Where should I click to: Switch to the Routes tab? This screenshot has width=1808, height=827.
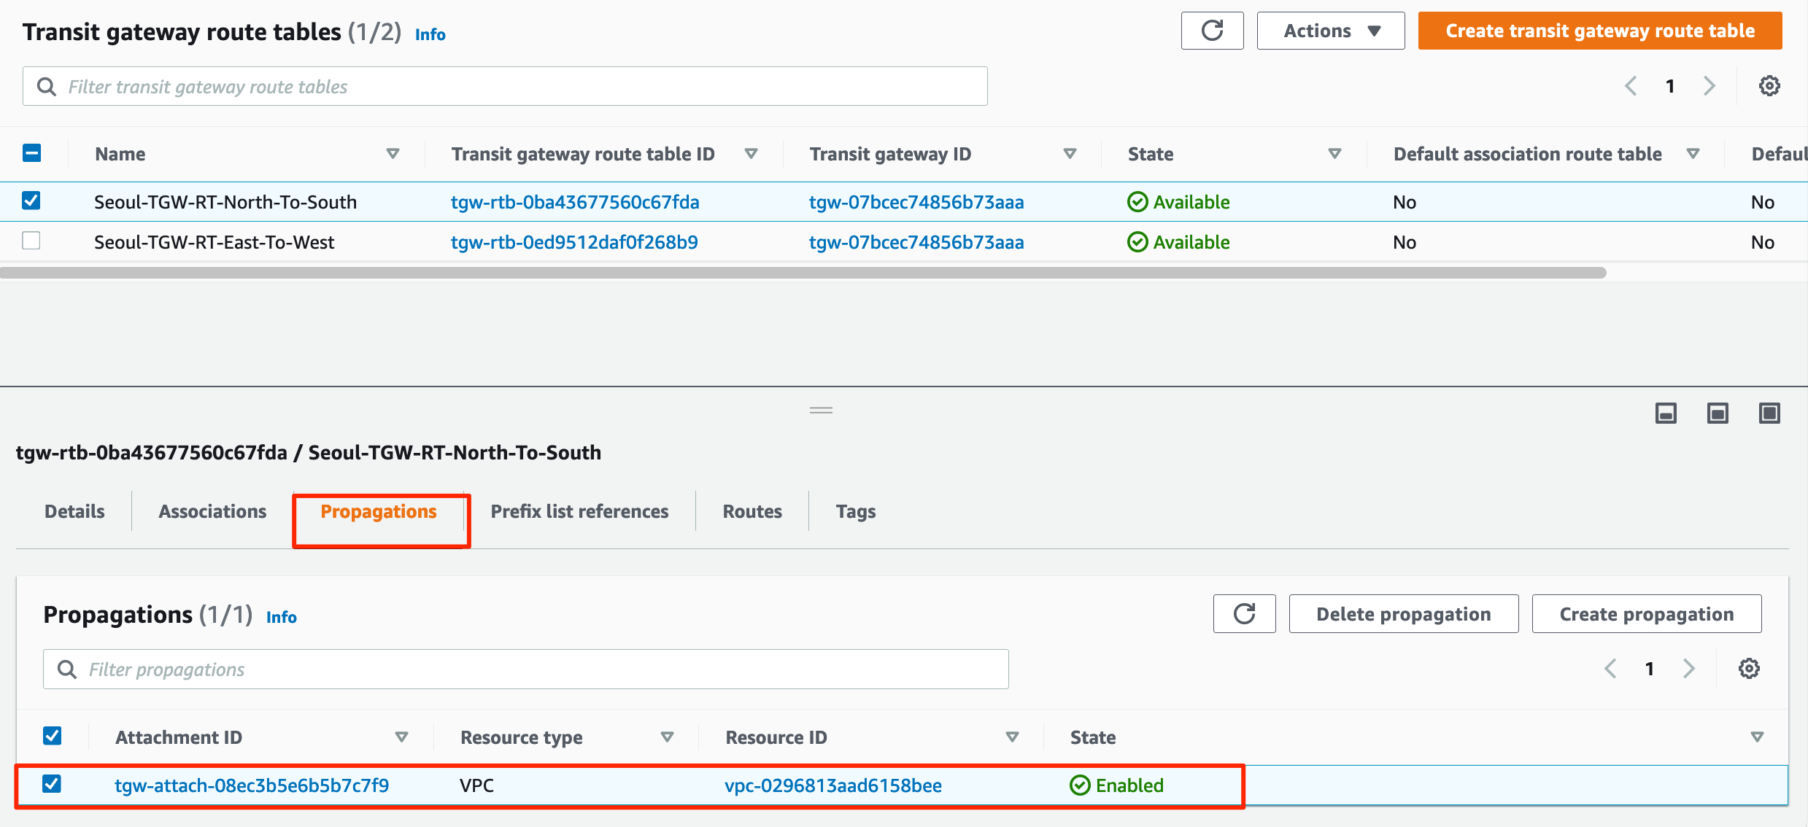pyautogui.click(x=752, y=511)
